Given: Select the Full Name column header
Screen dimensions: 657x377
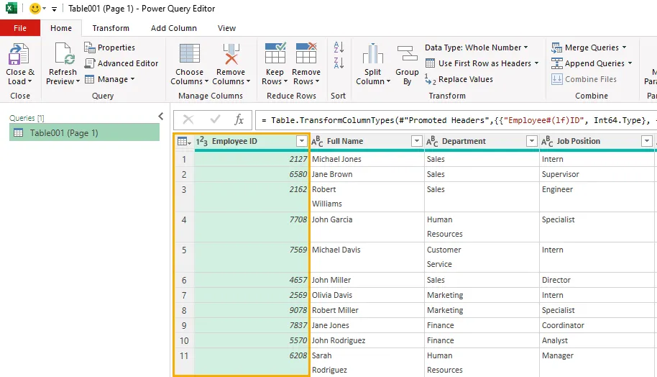Looking at the screenshot, I should 367,141.
